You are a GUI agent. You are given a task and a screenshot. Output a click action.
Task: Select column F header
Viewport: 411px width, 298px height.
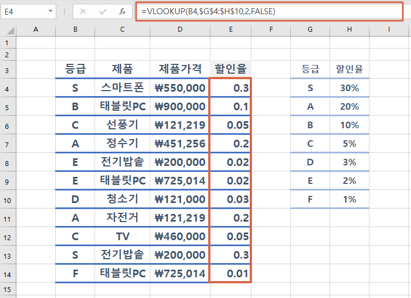271,29
